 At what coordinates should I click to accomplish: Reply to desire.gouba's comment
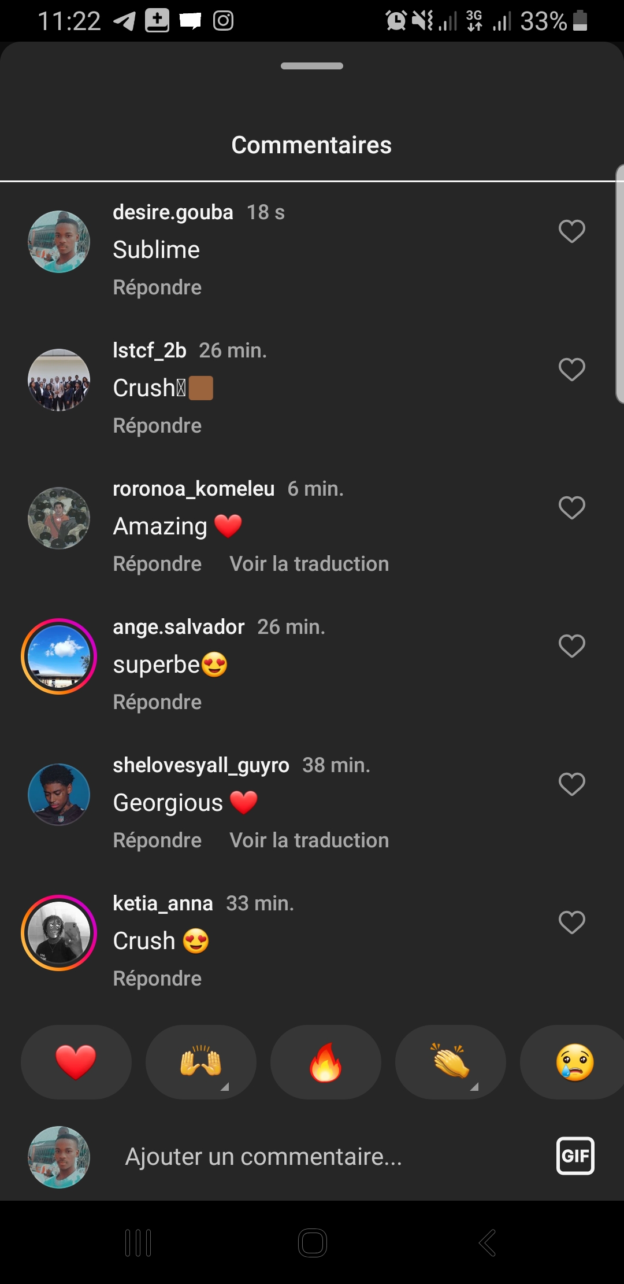157,287
